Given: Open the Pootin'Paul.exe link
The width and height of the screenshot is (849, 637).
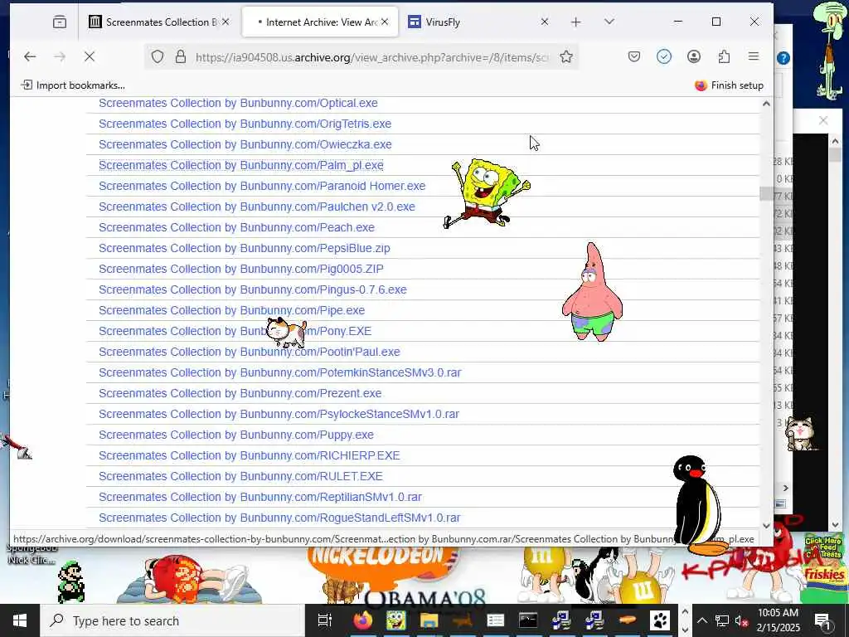Looking at the screenshot, I should pyautogui.click(x=249, y=352).
